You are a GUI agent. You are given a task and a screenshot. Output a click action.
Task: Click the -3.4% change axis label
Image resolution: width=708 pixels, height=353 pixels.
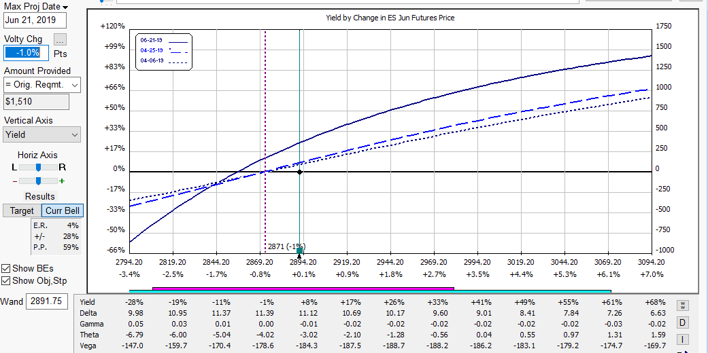(130, 274)
